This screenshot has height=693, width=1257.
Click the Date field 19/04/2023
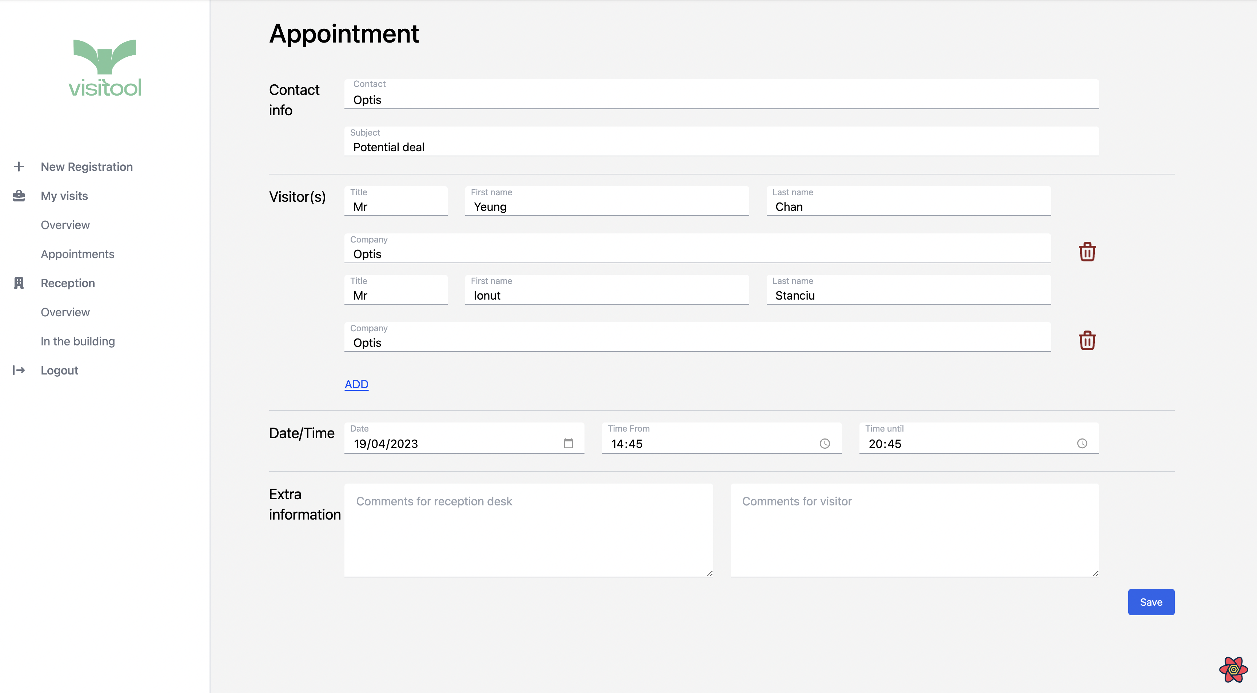click(x=464, y=438)
